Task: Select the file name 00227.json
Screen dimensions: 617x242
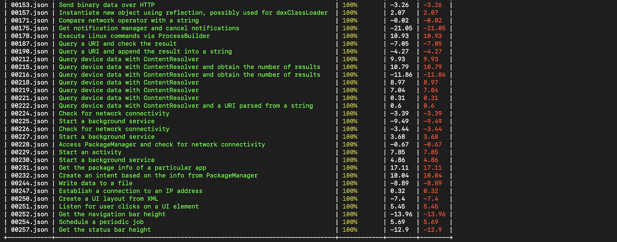Action: [29, 137]
